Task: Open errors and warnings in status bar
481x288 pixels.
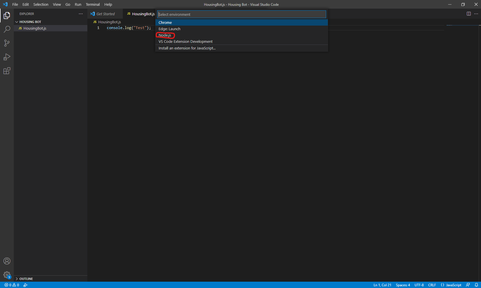Action: (x=11, y=285)
